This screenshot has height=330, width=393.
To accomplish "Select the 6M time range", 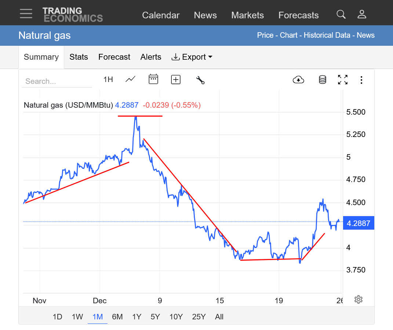I will (117, 317).
